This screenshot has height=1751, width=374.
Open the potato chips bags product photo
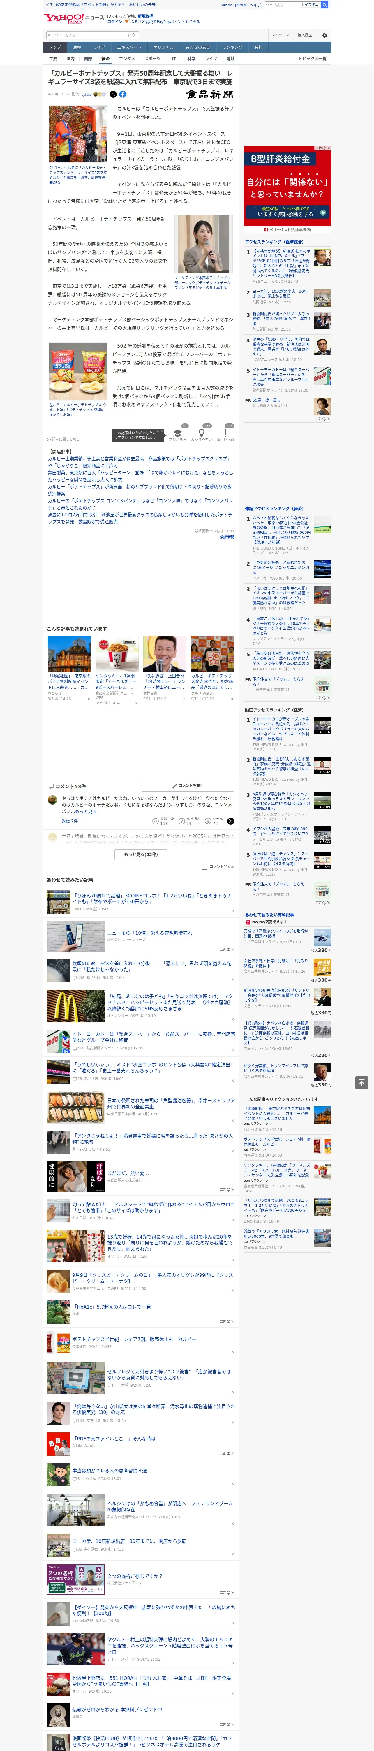pyautogui.click(x=77, y=372)
